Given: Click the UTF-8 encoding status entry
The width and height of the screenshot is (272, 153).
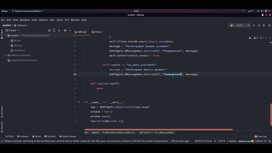Looking at the screenshot, I should [x=221, y=141].
